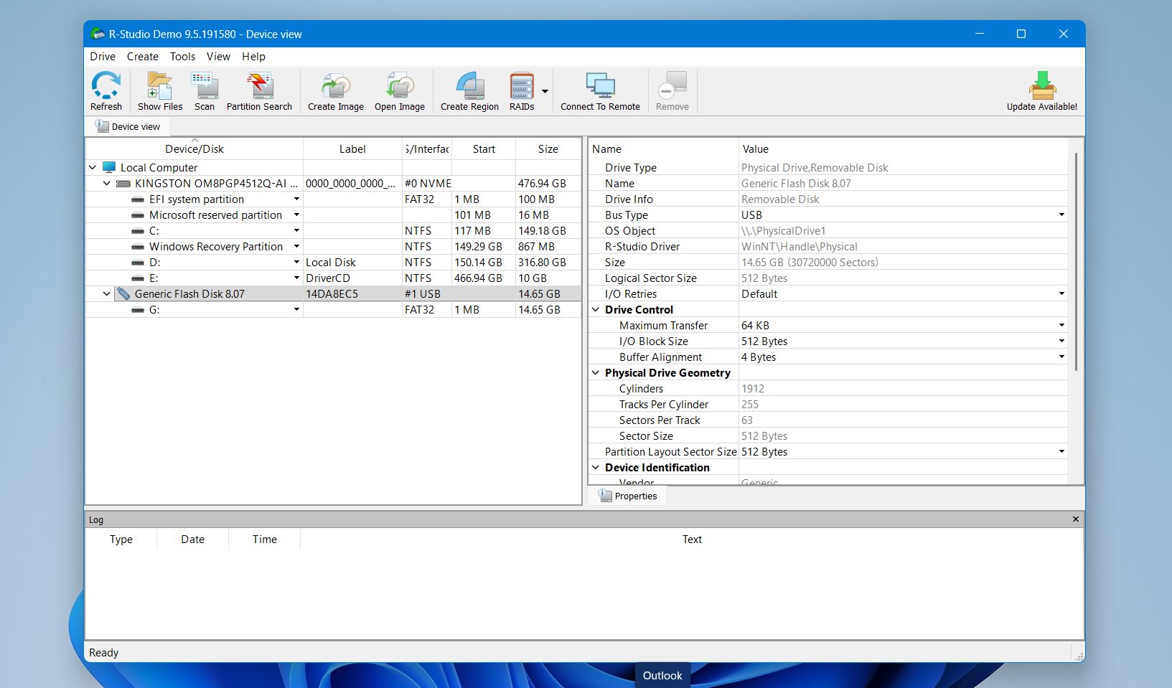Close the Log panel

(x=1075, y=519)
